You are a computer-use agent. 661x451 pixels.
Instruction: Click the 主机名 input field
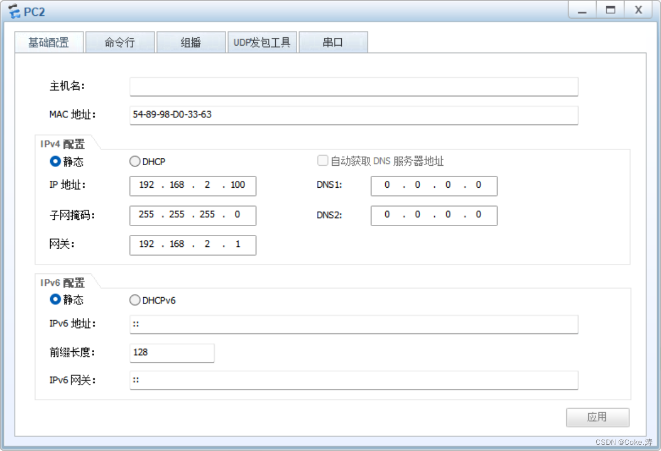pos(353,86)
